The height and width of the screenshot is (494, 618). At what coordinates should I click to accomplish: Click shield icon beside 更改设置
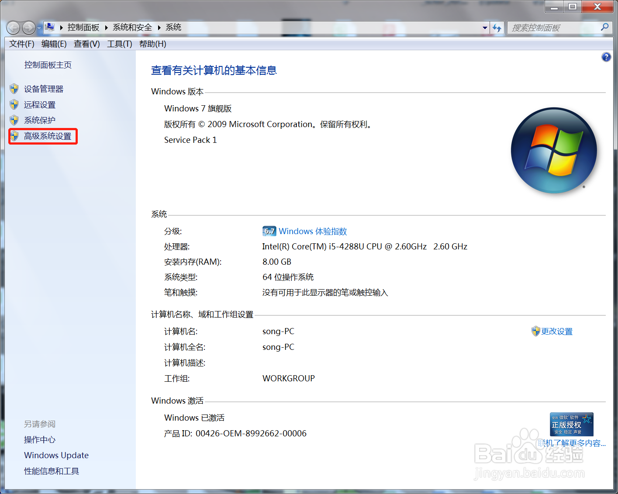(536, 331)
